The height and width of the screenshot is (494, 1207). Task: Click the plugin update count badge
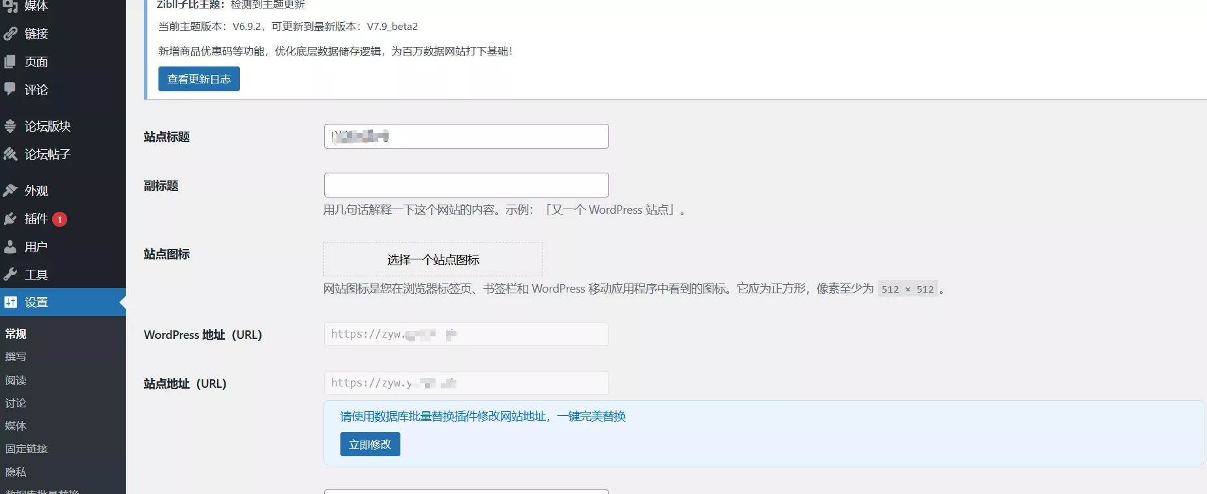[x=59, y=220]
